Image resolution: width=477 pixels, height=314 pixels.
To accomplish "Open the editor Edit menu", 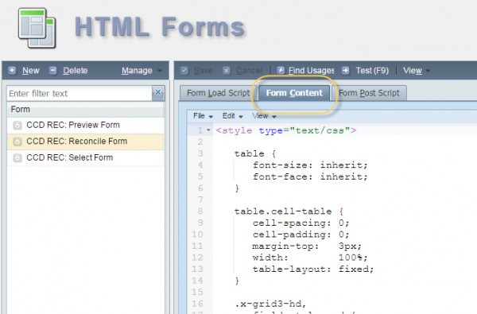I will 233,116.
